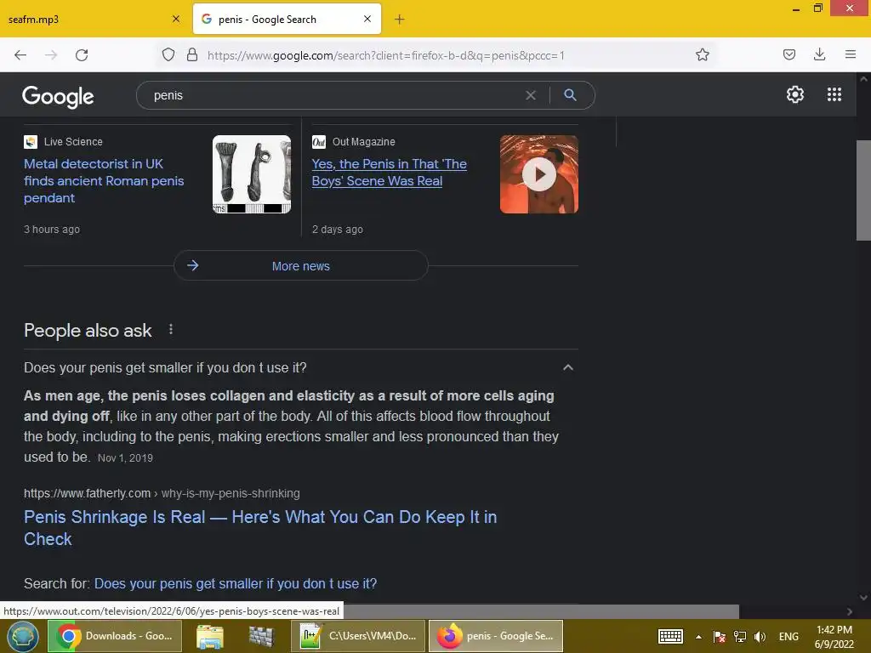This screenshot has height=653, width=871.
Task: Show site security padlock info
Action: (x=192, y=54)
